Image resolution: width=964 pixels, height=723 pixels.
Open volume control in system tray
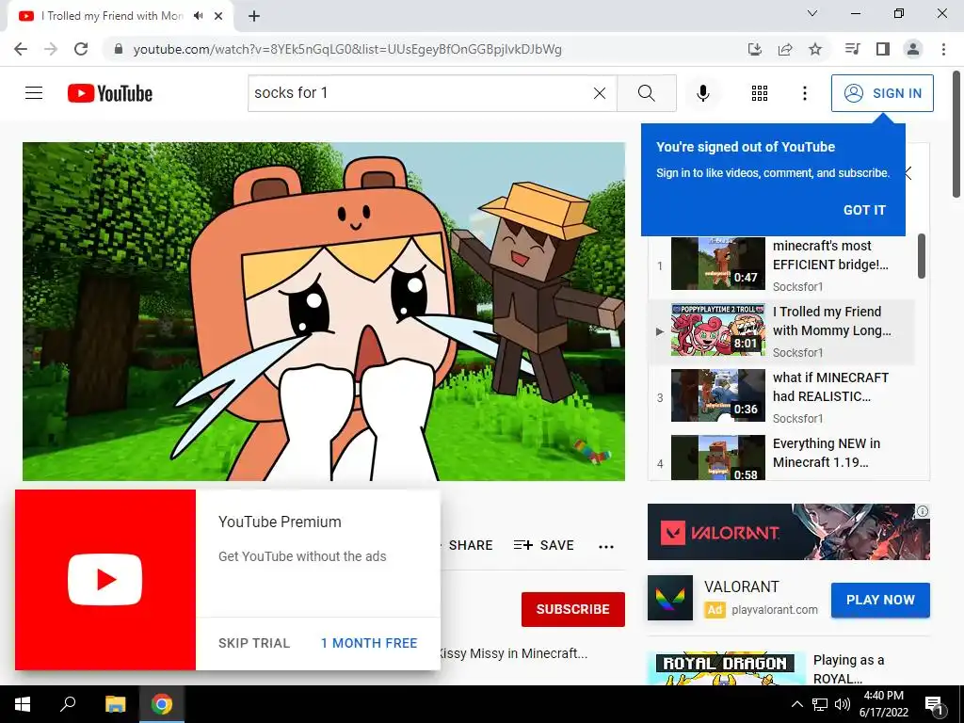[843, 704]
